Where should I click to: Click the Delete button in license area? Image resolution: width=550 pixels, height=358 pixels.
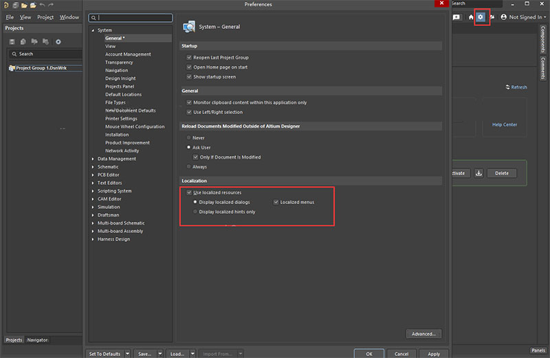(502, 173)
